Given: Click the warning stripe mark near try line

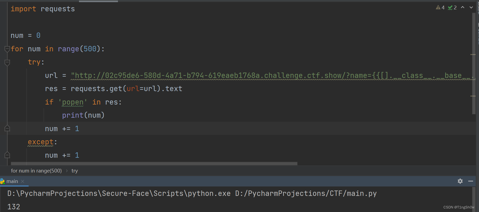Looking at the screenshot, I should 473,55.
